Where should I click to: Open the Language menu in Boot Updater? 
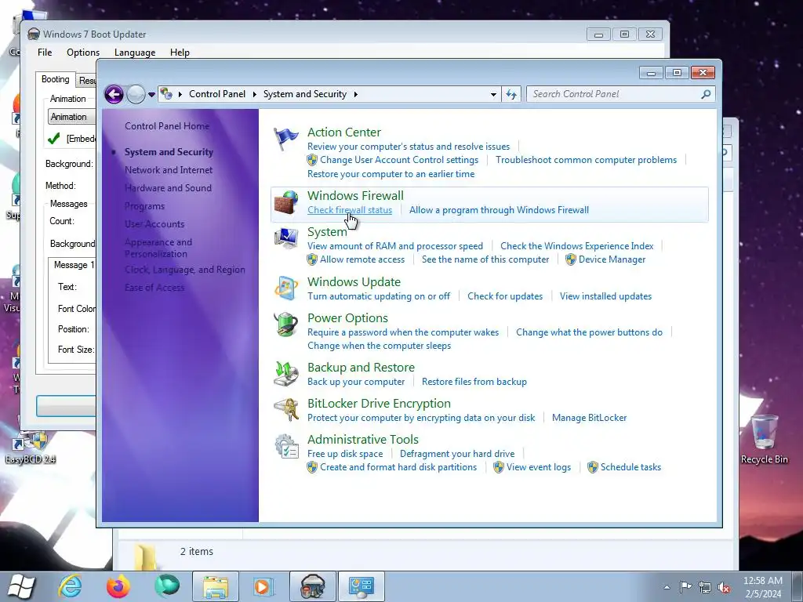click(x=135, y=53)
